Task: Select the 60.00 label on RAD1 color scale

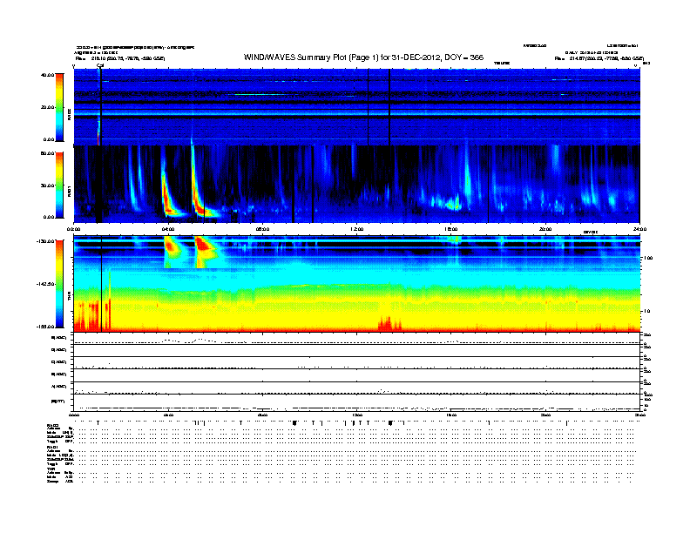Action: [47, 153]
